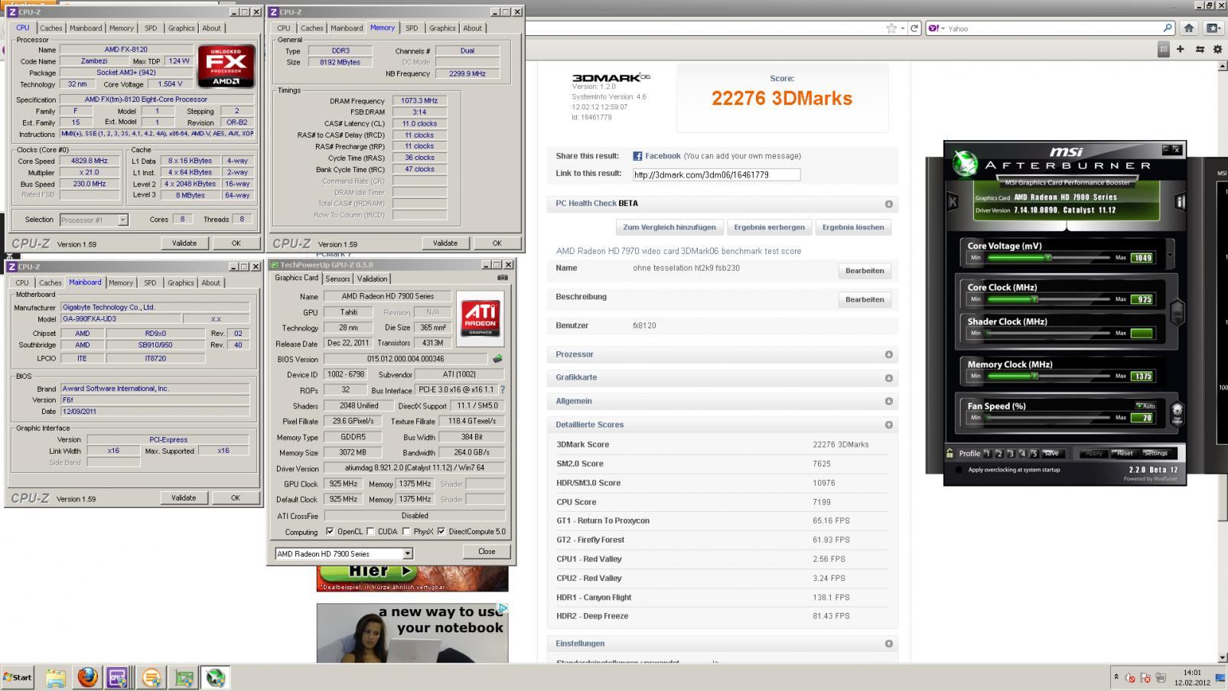Expand the Einstellungen section
Screen dimensions: 1228x691
point(888,644)
